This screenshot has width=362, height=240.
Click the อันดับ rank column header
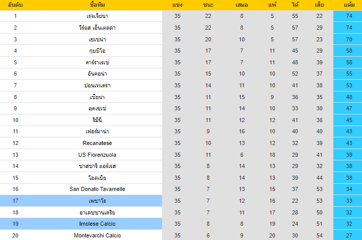15,5
